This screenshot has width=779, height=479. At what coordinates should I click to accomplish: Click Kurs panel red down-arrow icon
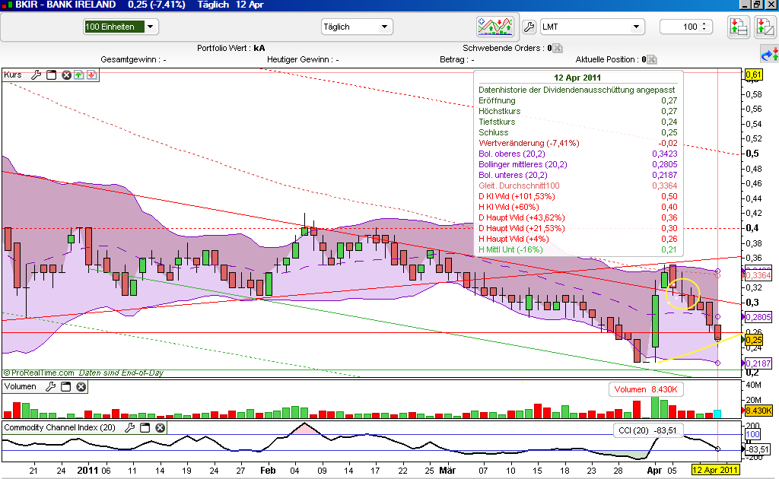click(x=92, y=75)
